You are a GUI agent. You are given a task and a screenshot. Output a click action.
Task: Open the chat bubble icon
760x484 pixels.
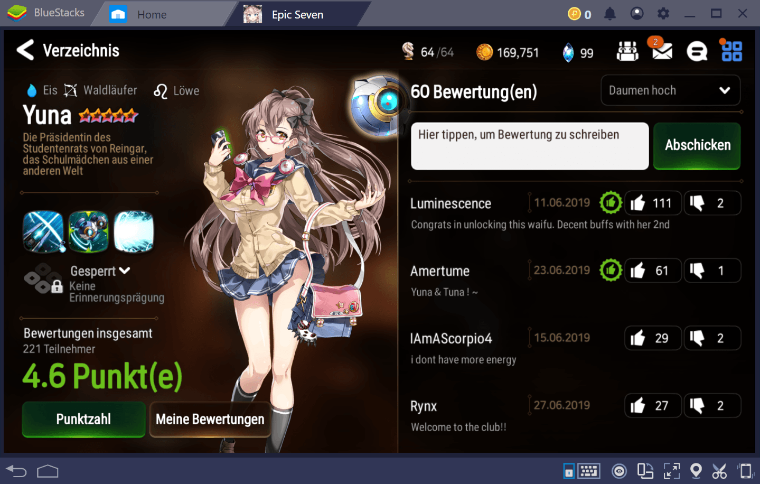pos(697,51)
